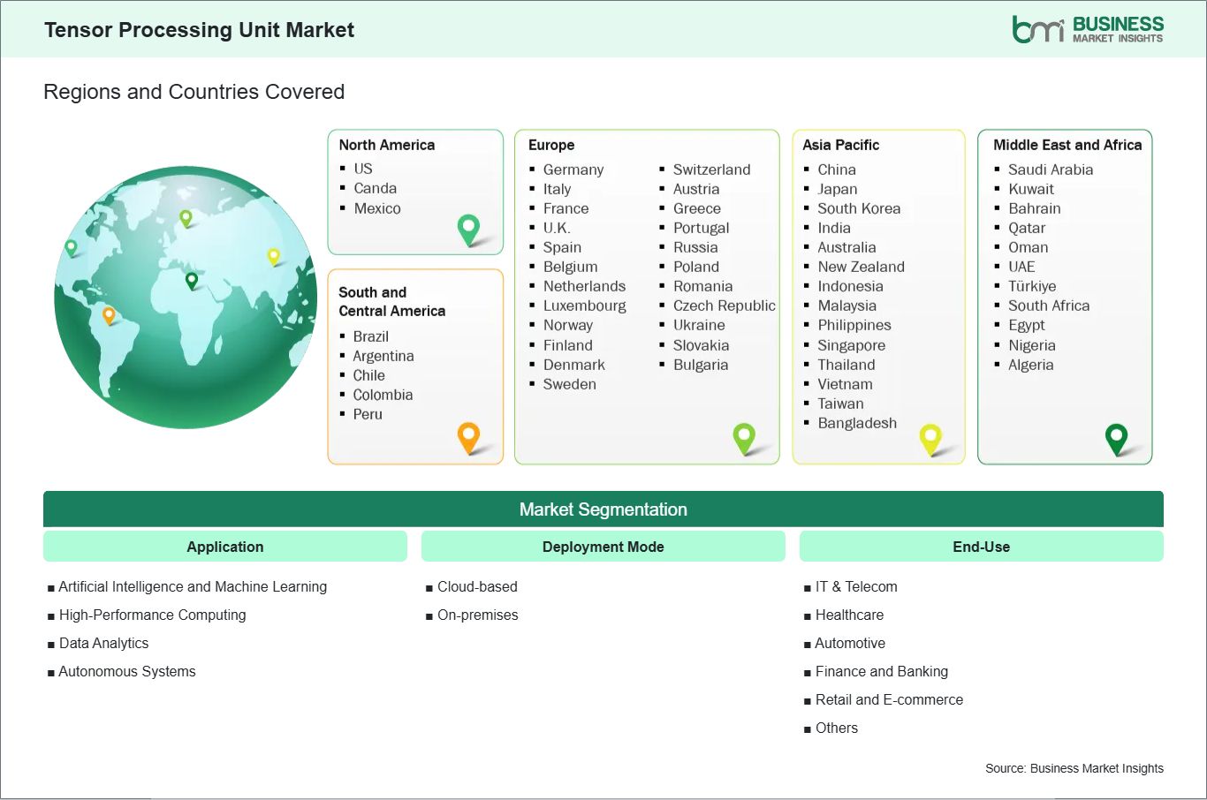Click 'US' in North America list

363,168
